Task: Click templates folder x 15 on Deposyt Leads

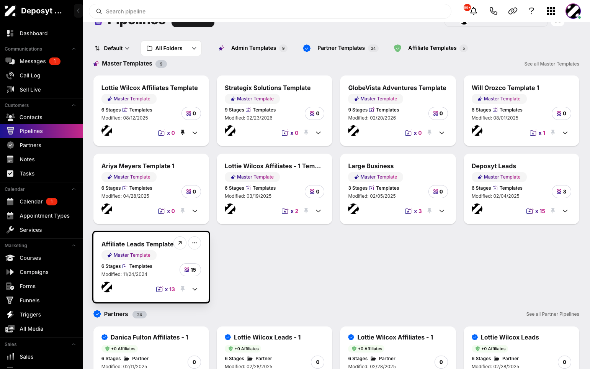Action: [x=536, y=211]
